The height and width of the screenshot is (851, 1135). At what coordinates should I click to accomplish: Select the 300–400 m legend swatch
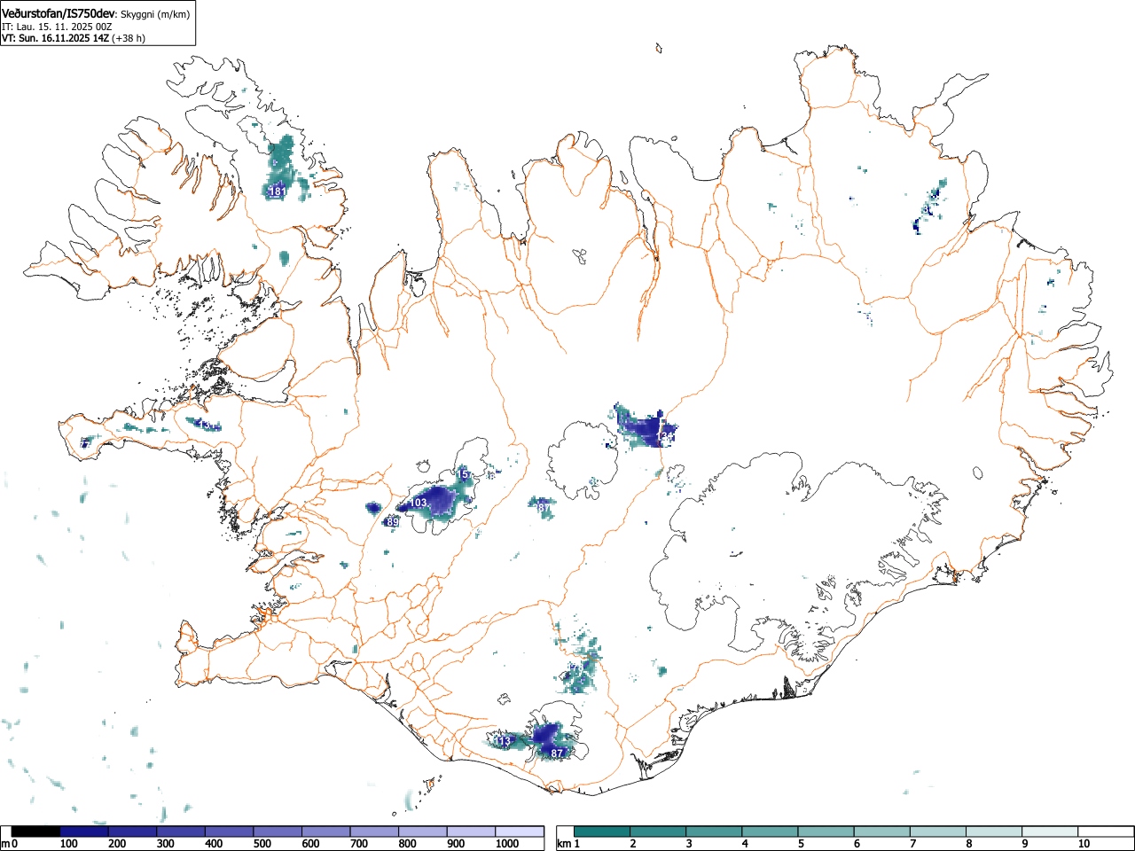[x=181, y=831]
